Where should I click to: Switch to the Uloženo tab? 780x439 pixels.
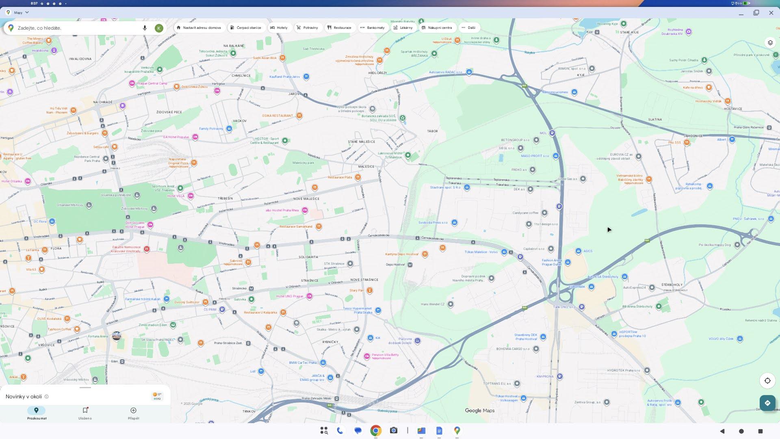click(85, 413)
